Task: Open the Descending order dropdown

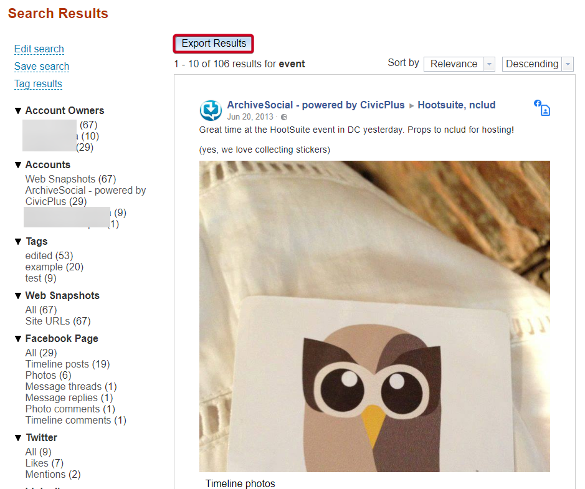Action: [x=538, y=64]
